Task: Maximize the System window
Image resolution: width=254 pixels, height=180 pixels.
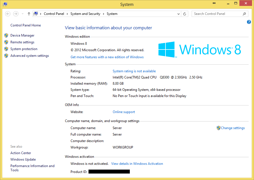Action: [x=236, y=3]
